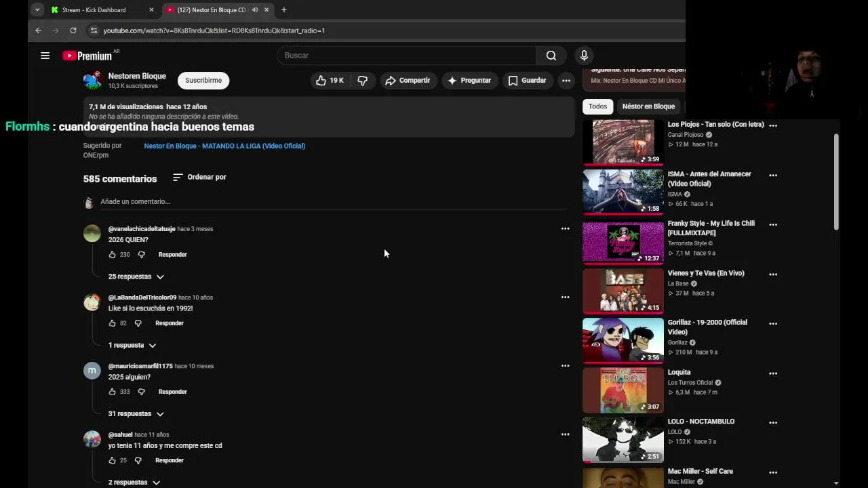Like the '2025 alguien?' comment

[x=112, y=392]
